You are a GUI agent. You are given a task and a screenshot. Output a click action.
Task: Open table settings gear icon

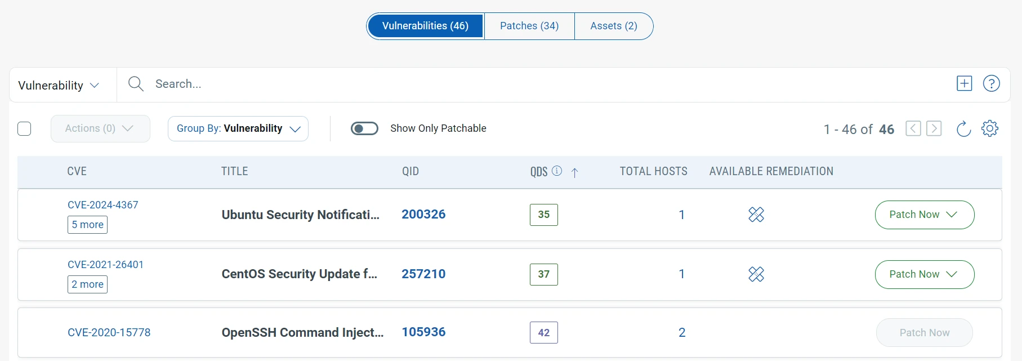990,128
